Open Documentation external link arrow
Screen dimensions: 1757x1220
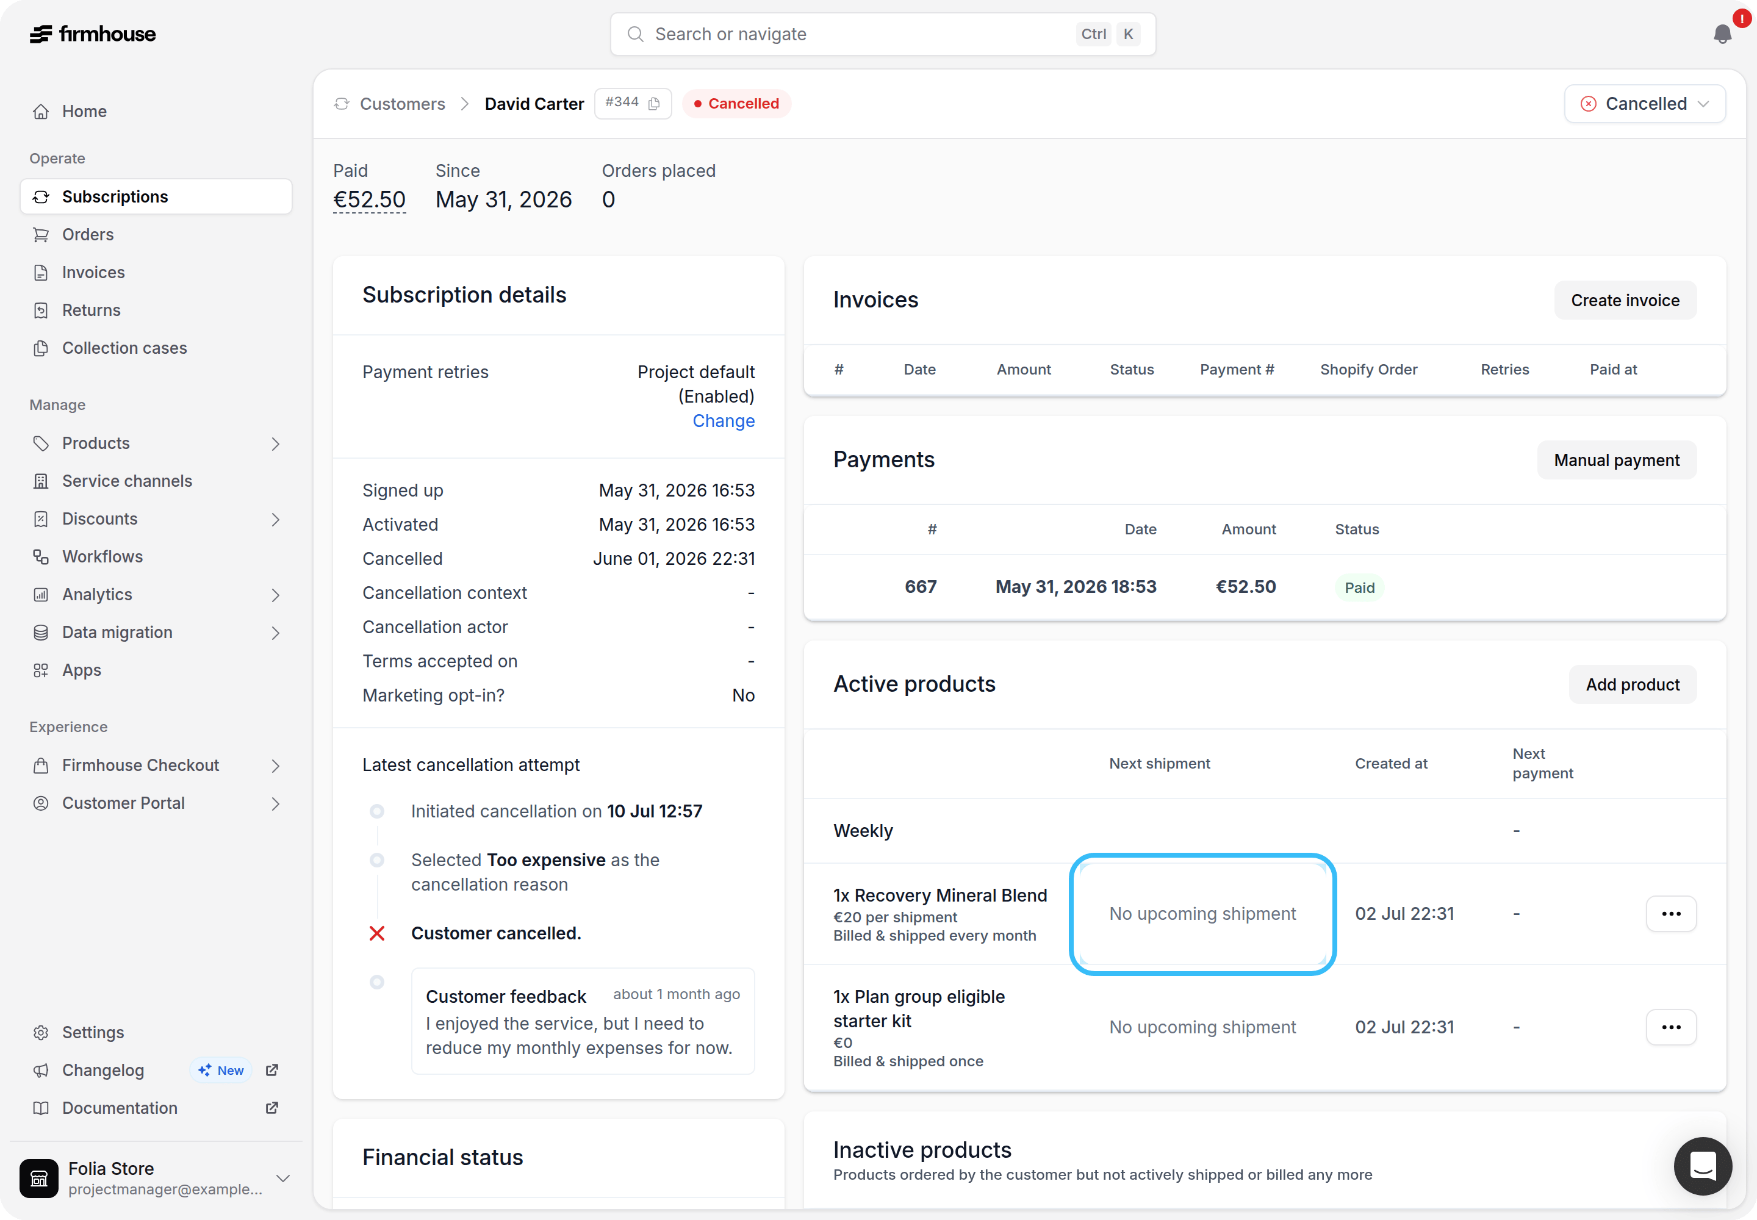pos(271,1108)
